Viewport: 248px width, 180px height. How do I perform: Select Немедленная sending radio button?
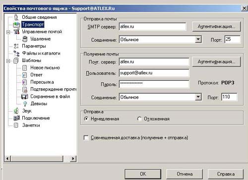[x=86, y=119]
